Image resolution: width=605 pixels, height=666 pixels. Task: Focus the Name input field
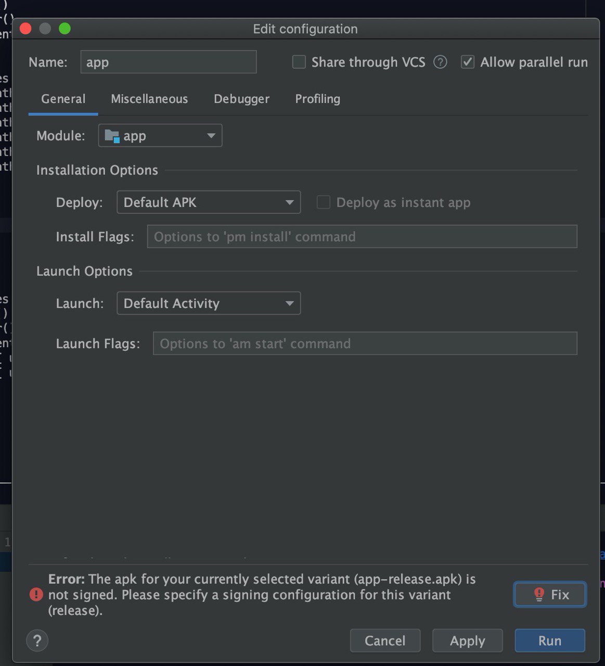169,62
